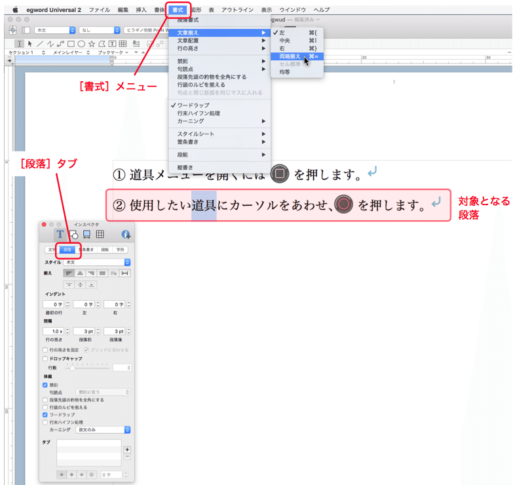Open the スタイル dropdown in inspector
513x485 pixels.
click(97, 262)
